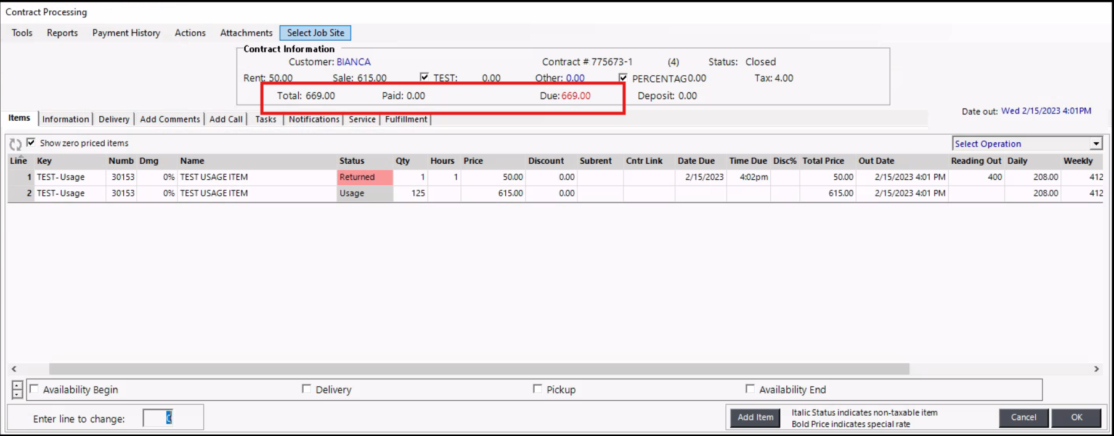The image size is (1114, 436).
Task: Enable the Availability Begin checkbox
Action: 35,389
